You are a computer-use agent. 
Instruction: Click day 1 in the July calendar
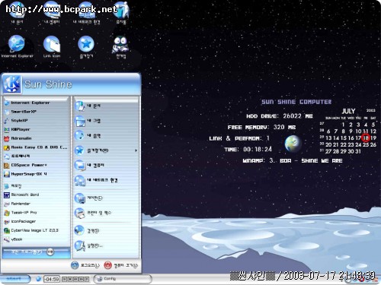[x=343, y=125]
